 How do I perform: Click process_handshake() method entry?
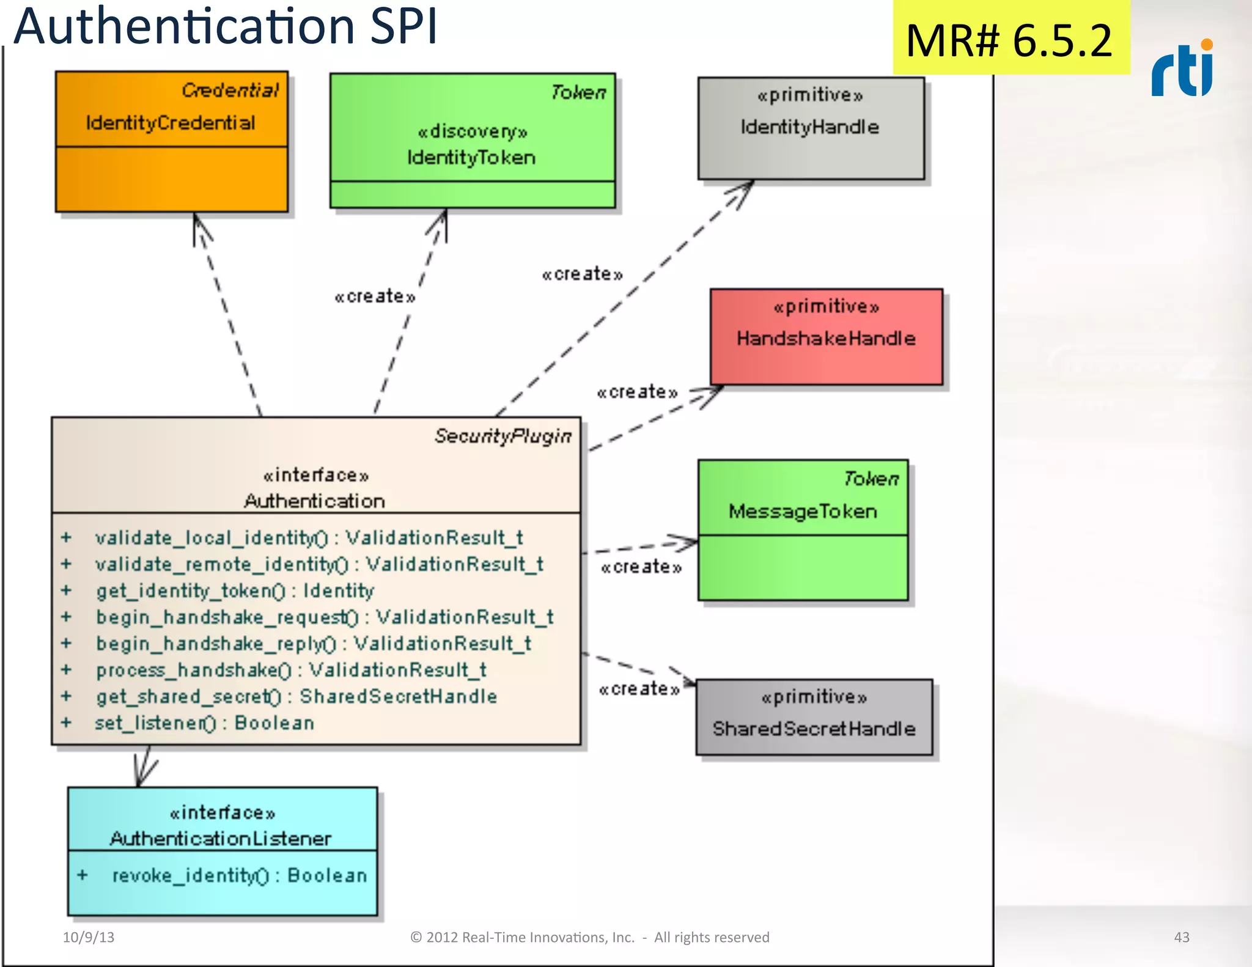pyautogui.click(x=291, y=670)
